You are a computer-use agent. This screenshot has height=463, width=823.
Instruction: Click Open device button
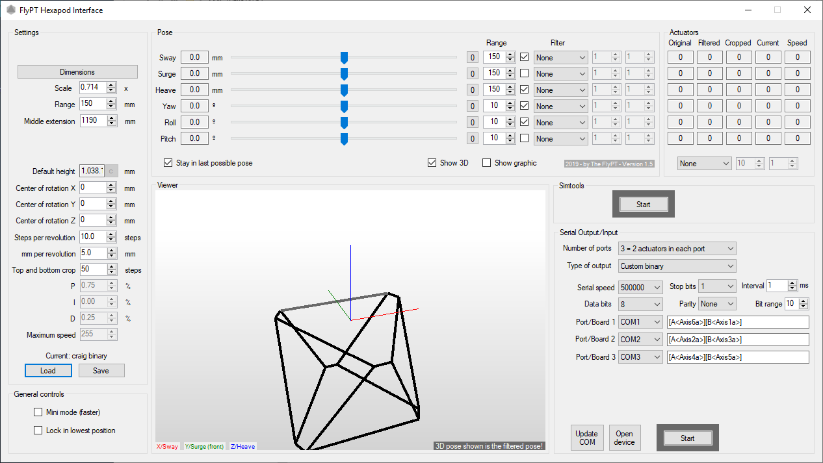[x=624, y=438]
